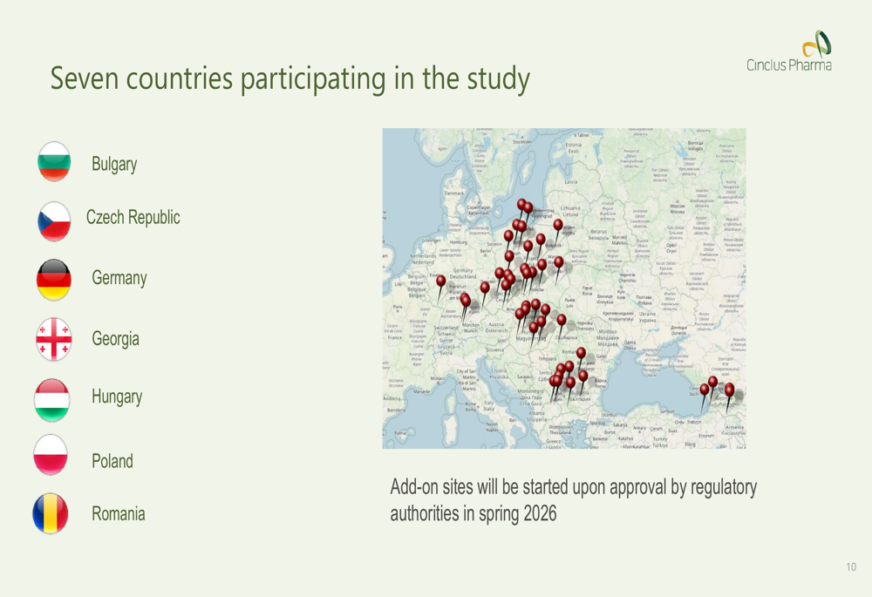Click the Romania flag icon

[x=51, y=513]
